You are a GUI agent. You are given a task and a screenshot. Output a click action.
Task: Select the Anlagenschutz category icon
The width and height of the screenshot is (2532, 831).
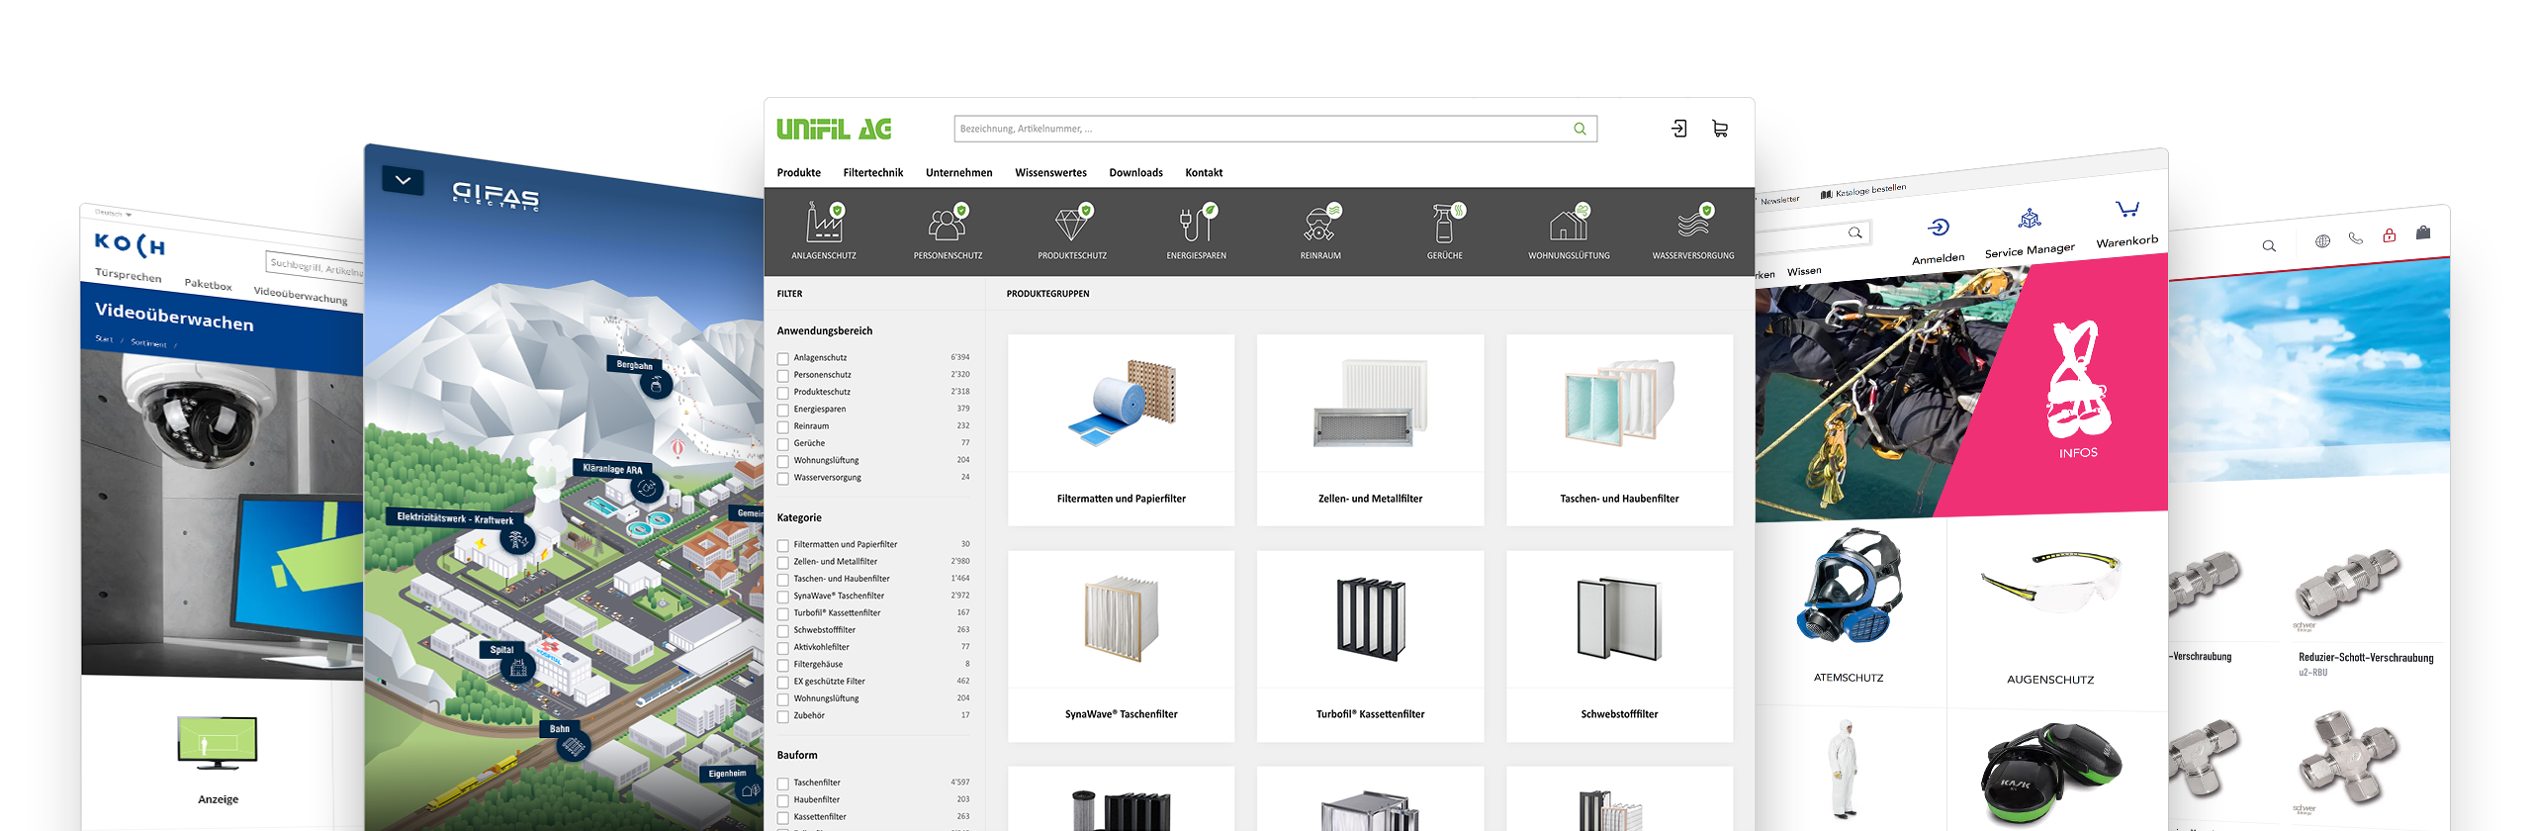(x=824, y=222)
